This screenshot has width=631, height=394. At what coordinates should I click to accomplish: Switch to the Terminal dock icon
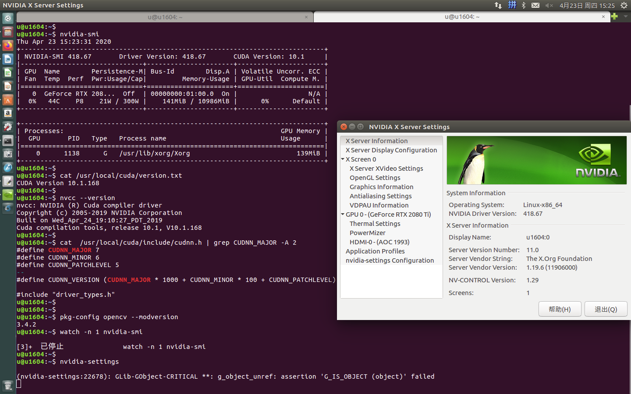pyautogui.click(x=8, y=140)
